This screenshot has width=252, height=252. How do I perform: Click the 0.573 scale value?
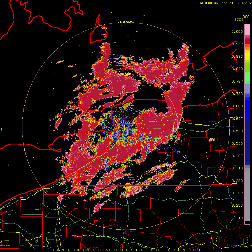[237, 131]
